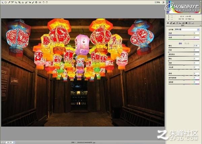Image resolution: width=202 pixels, height=144 pixels.
Task: Adjust the Exposure (曝光) slider
Action: coord(184,48)
